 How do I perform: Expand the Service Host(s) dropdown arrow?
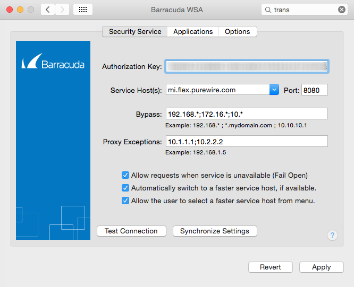click(x=274, y=90)
